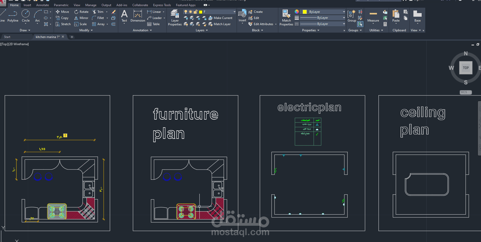Click Match Layer button
The height and width of the screenshot is (242, 481).
click(x=219, y=24)
